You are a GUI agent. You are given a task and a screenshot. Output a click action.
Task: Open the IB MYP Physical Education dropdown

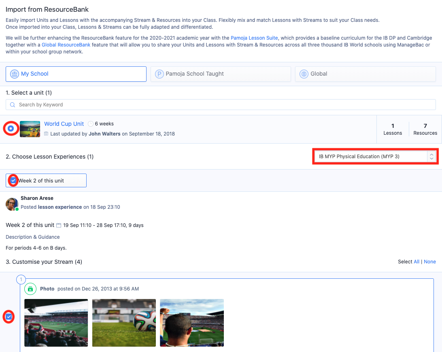(x=375, y=156)
